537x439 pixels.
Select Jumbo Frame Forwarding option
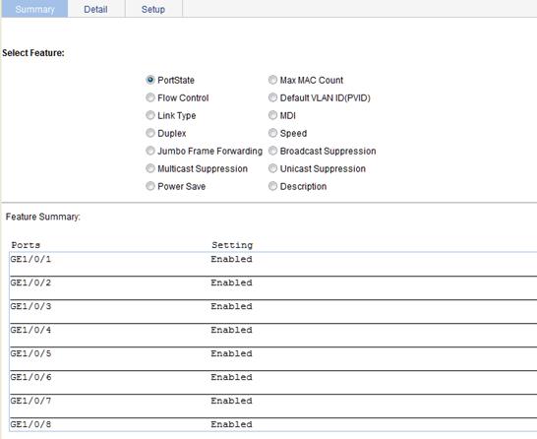pos(150,151)
